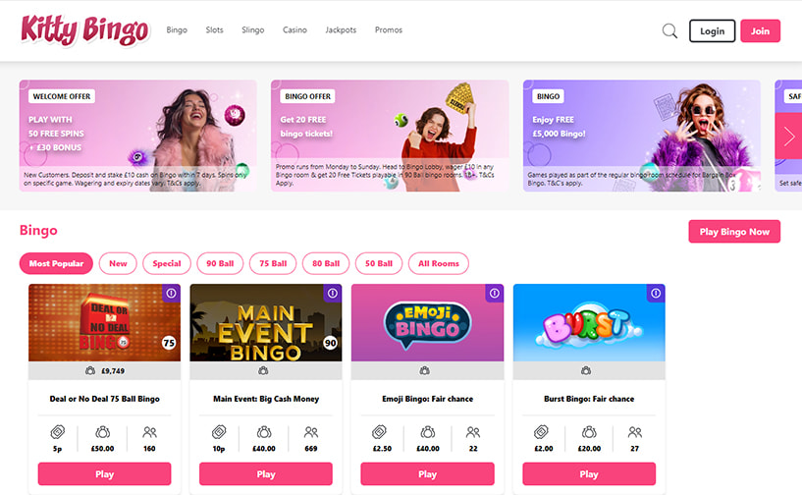Select the 75 Ball filter
Image resolution: width=802 pixels, height=495 pixels.
point(273,263)
